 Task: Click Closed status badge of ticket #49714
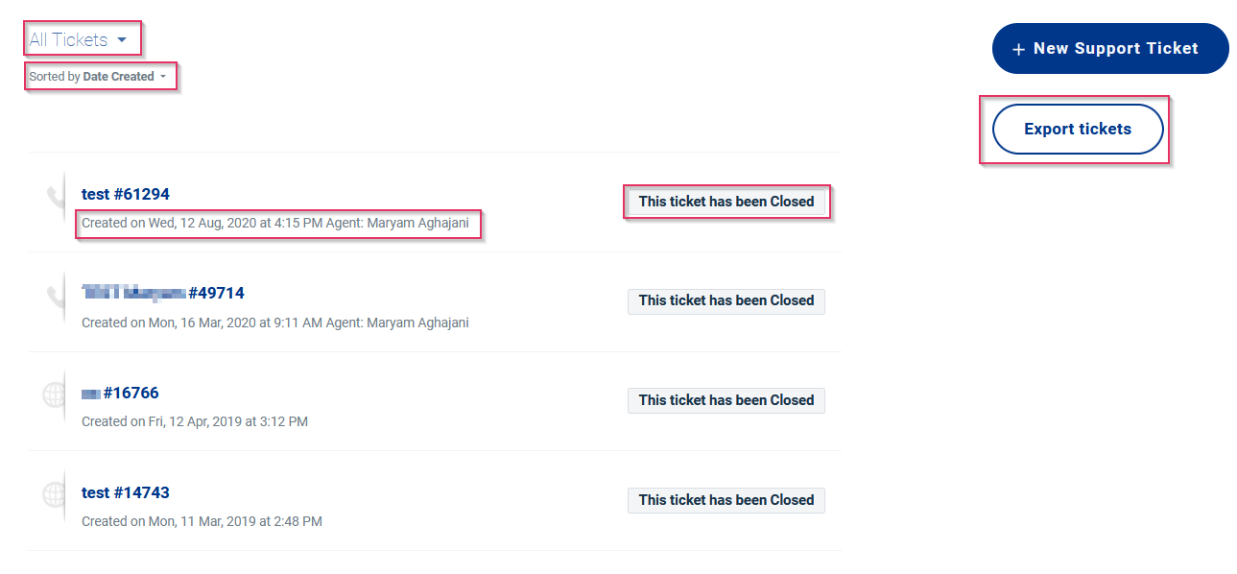pyautogui.click(x=726, y=300)
